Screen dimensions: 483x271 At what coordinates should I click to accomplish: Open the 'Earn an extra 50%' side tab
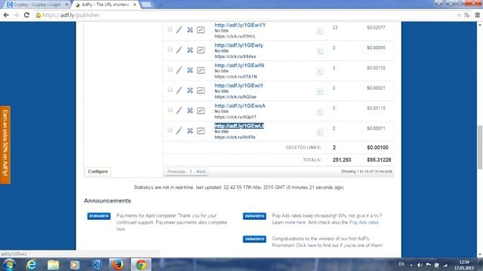coord(5,145)
